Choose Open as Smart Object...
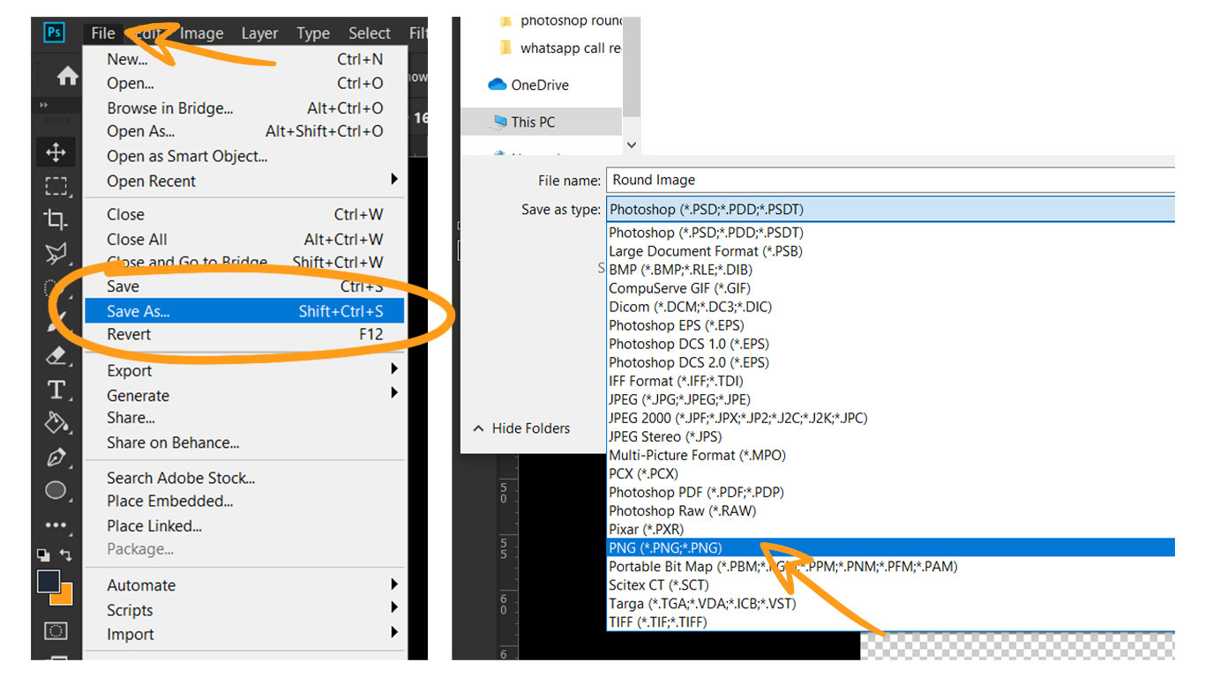This screenshot has height=677, width=1205. coord(244,156)
